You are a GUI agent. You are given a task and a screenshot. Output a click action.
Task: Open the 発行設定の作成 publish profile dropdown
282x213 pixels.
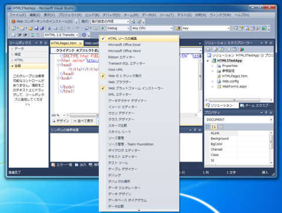128,22
